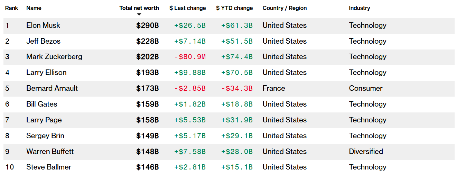This screenshot has height=175, width=456.
Task: Open Larry Page's entry
Action: coord(44,120)
